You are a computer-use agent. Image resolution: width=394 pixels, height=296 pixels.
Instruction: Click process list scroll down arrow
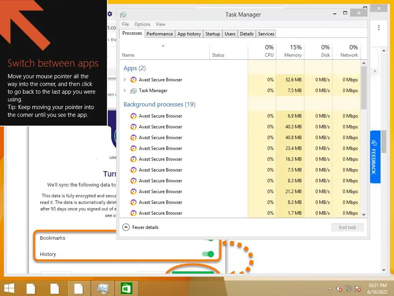364,215
